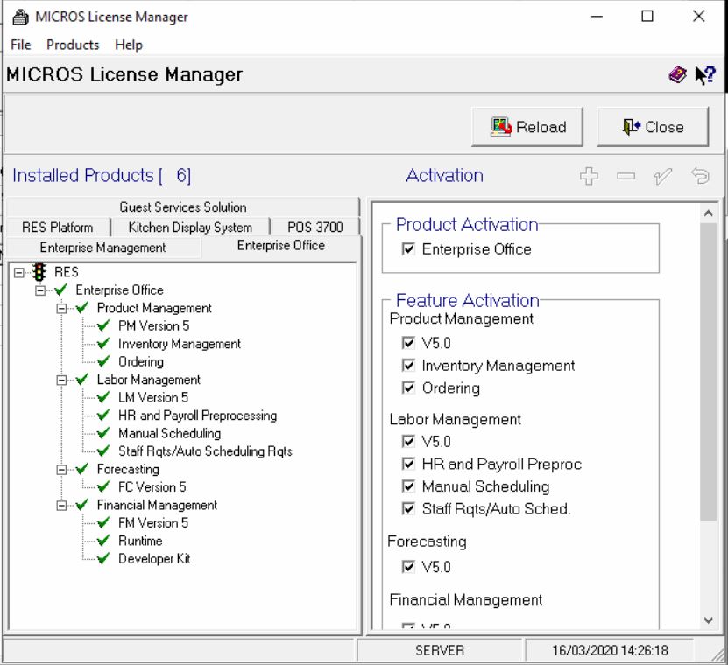Switch to the Guest Services Solution tab
The height and width of the screenshot is (665, 728).
click(183, 206)
